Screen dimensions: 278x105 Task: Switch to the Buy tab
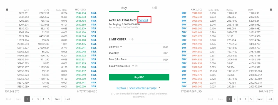[124, 8]
